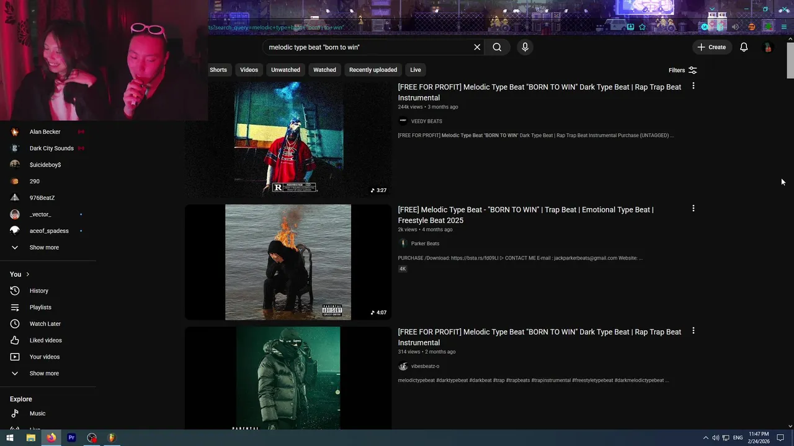Open the burning-chair Parker Beats thumbnail
794x446 pixels.
pos(288,262)
